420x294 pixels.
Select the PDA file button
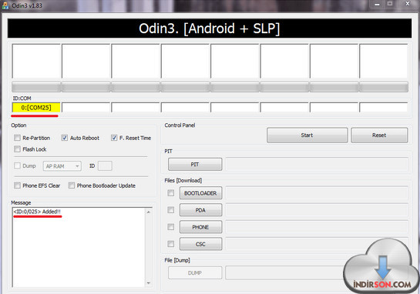(200, 210)
